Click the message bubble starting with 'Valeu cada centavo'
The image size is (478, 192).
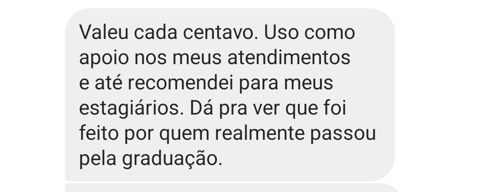coord(230,95)
